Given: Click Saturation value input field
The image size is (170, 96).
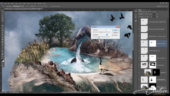Looking at the screenshot, I should tap(108, 35).
